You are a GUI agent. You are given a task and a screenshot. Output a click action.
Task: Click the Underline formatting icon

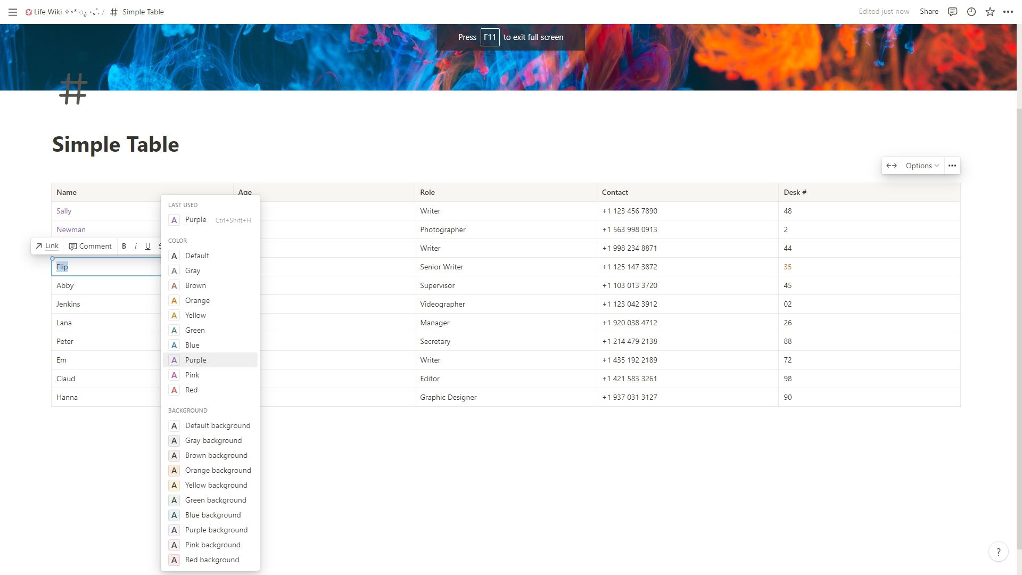pyautogui.click(x=147, y=247)
